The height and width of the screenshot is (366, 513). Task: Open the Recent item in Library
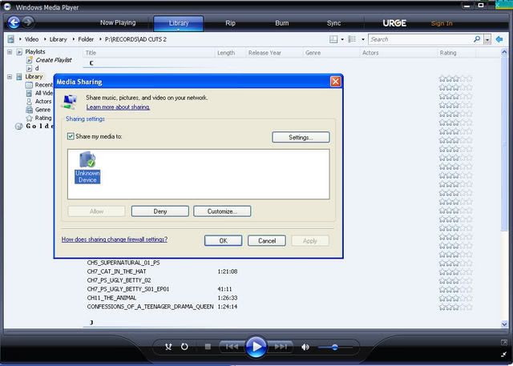pos(44,85)
